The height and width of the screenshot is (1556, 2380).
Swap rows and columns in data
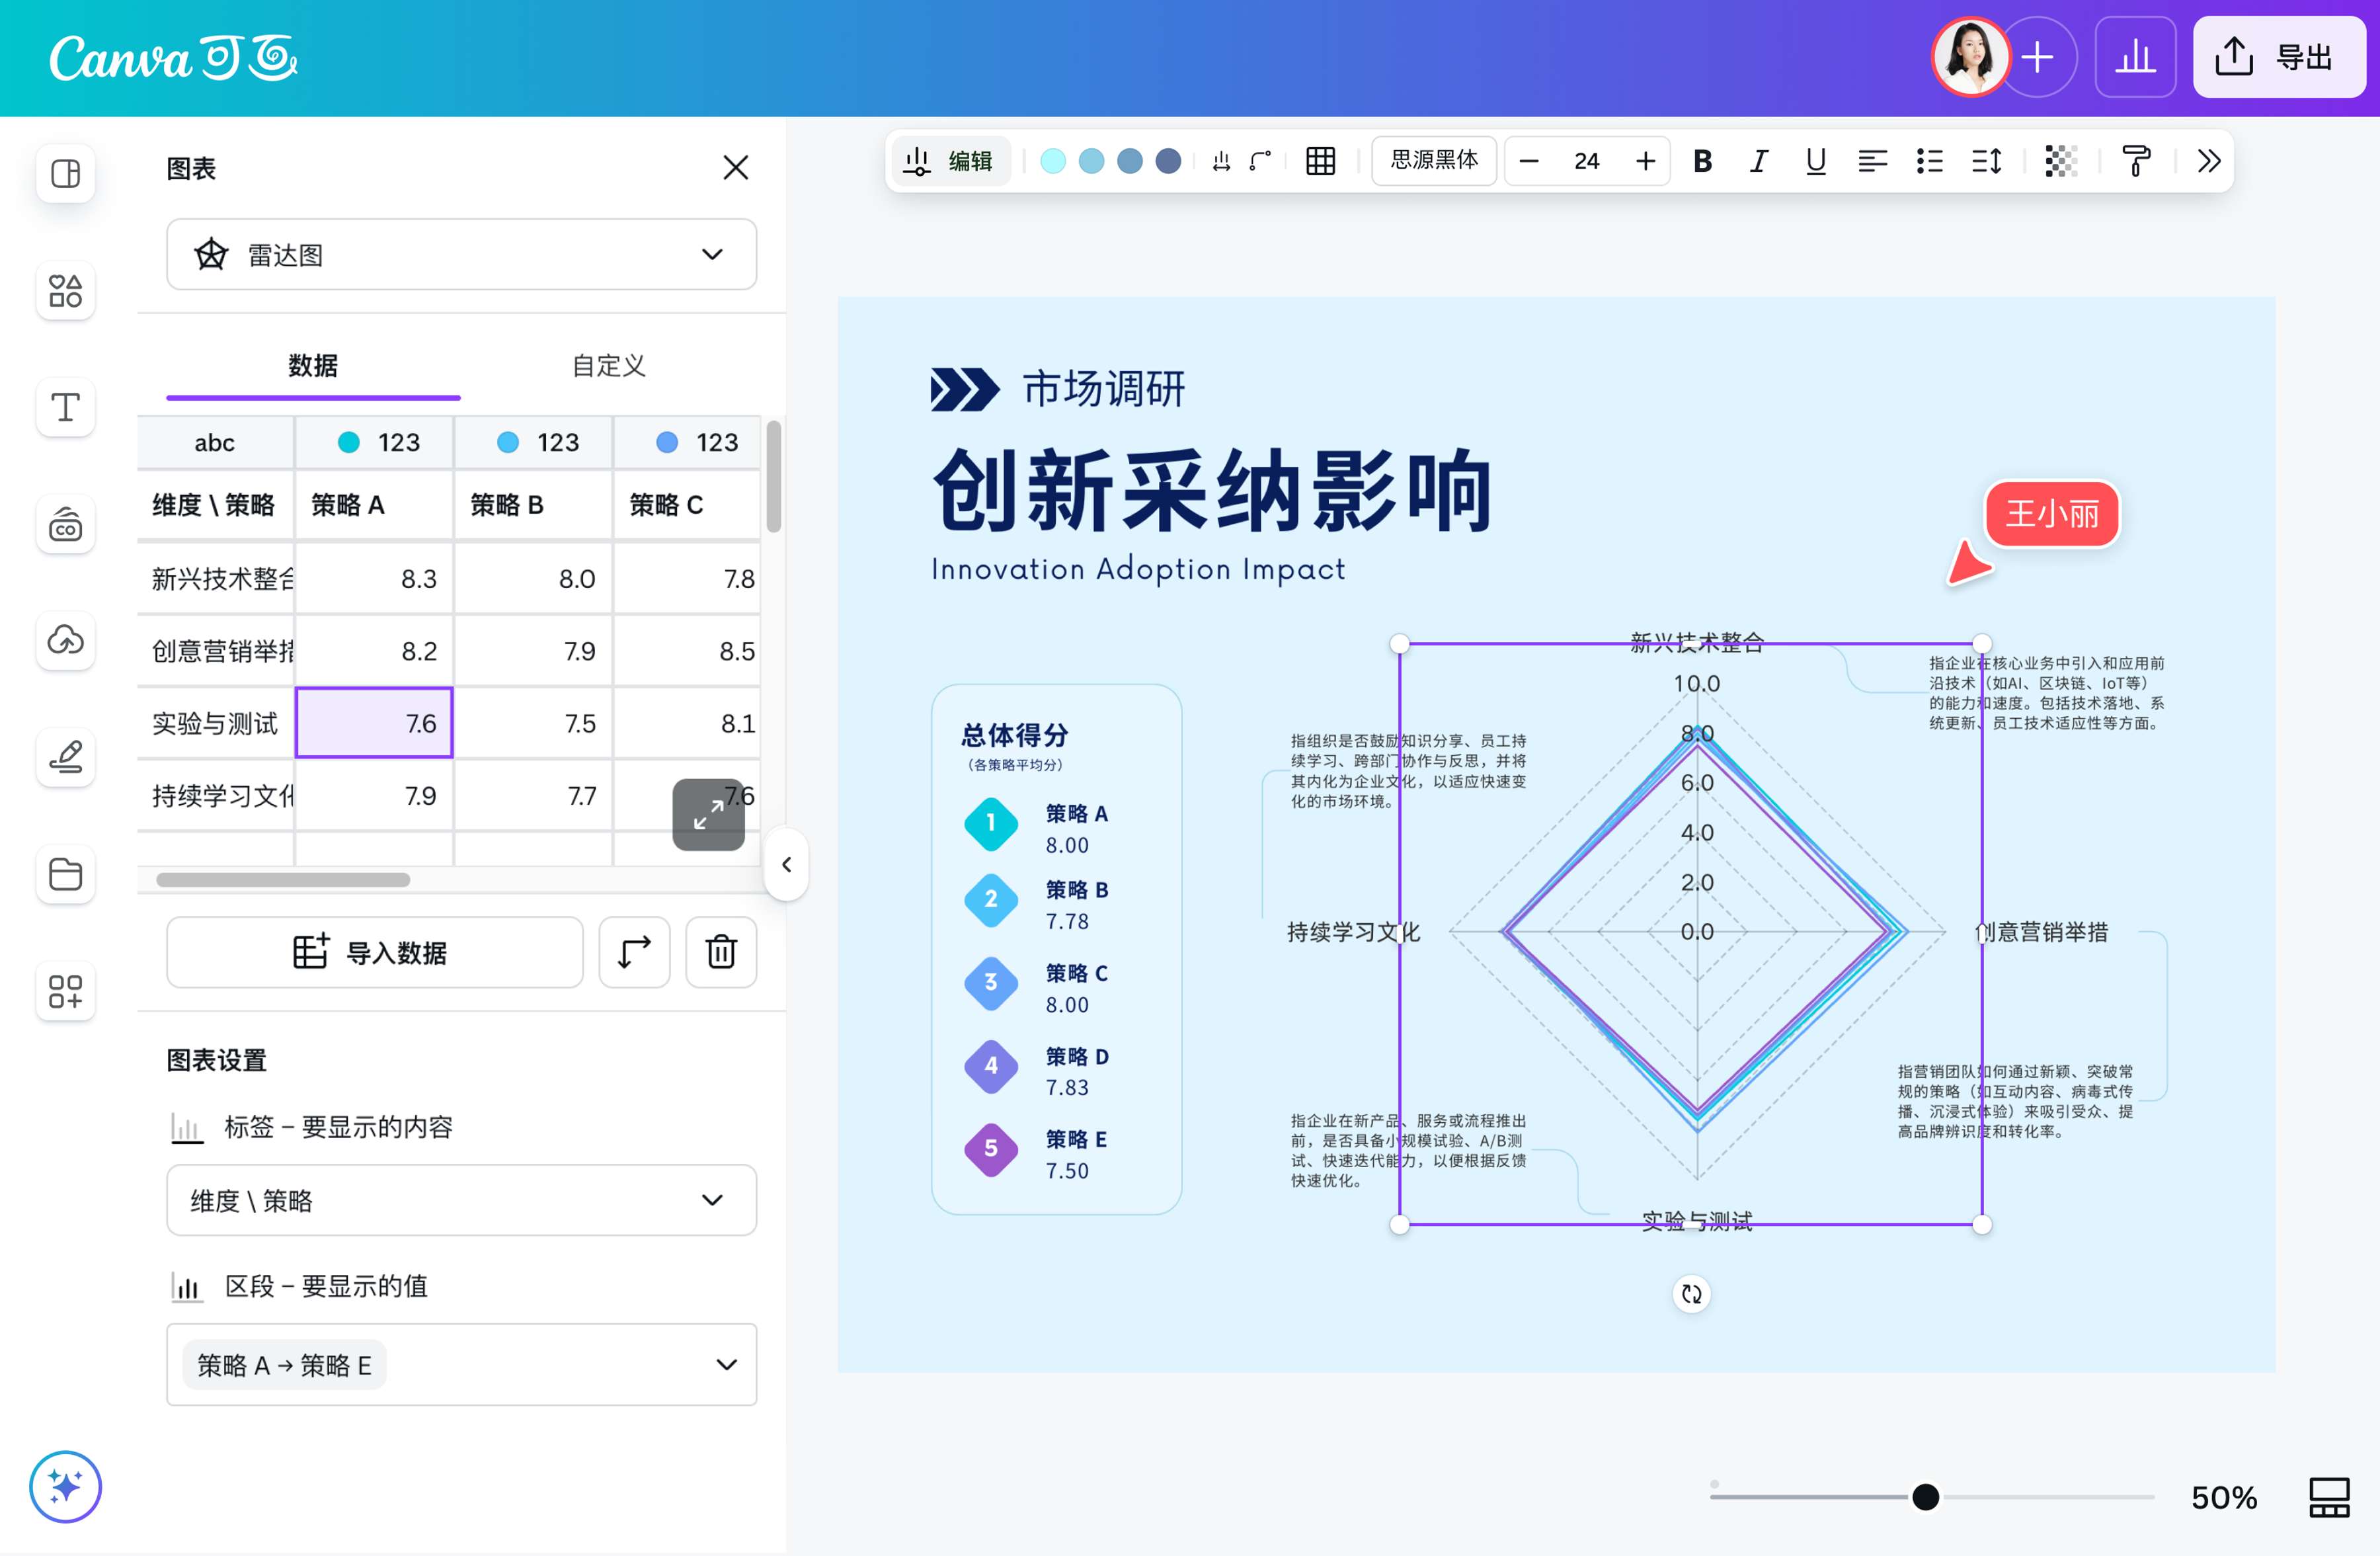point(634,952)
